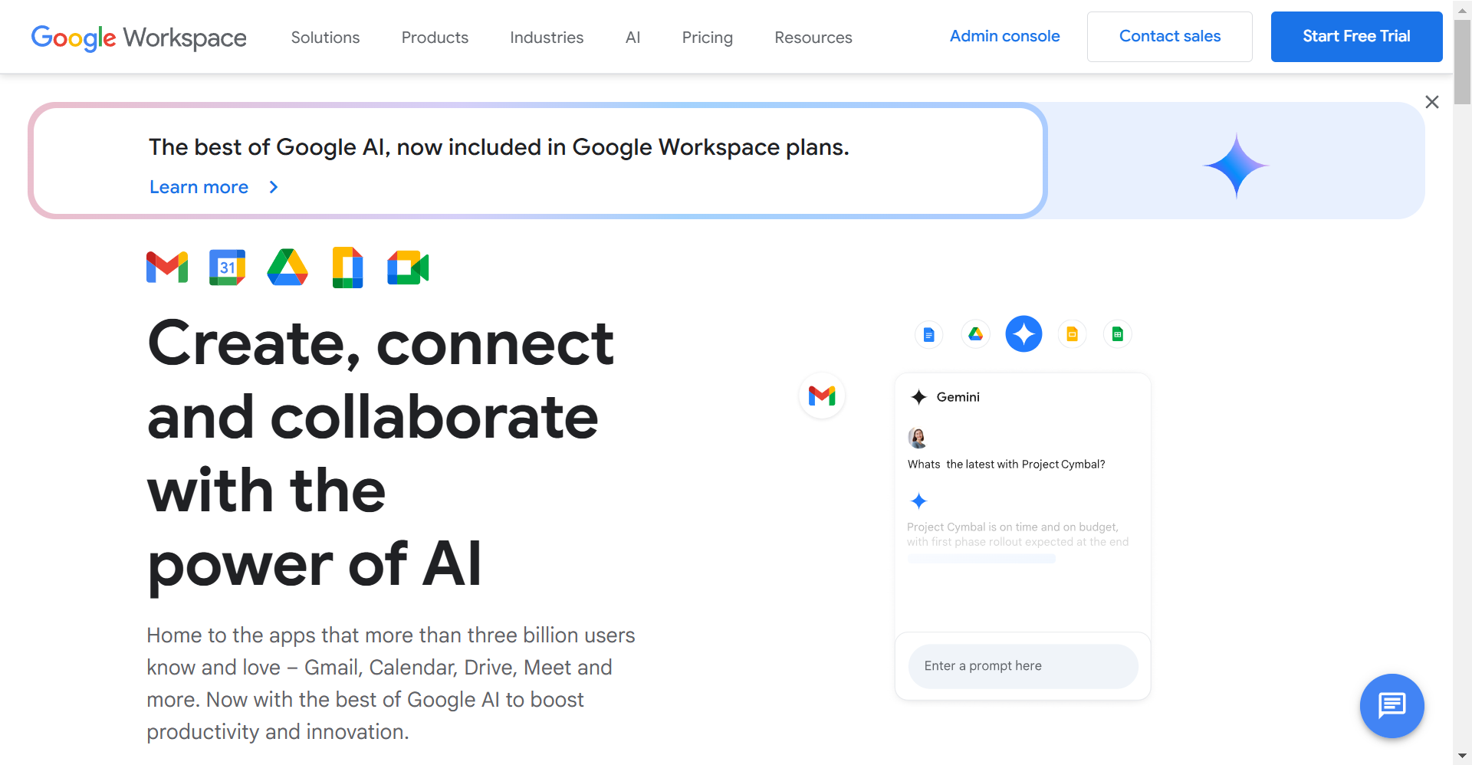Click the Google Docs icon in hero row
1472x765 pixels.
point(347,268)
